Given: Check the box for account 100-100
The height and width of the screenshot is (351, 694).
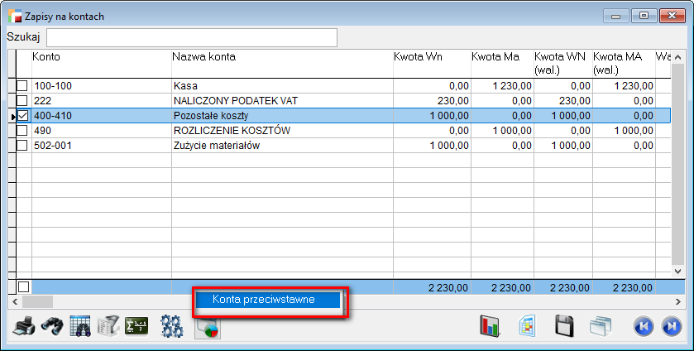Looking at the screenshot, I should (x=22, y=85).
